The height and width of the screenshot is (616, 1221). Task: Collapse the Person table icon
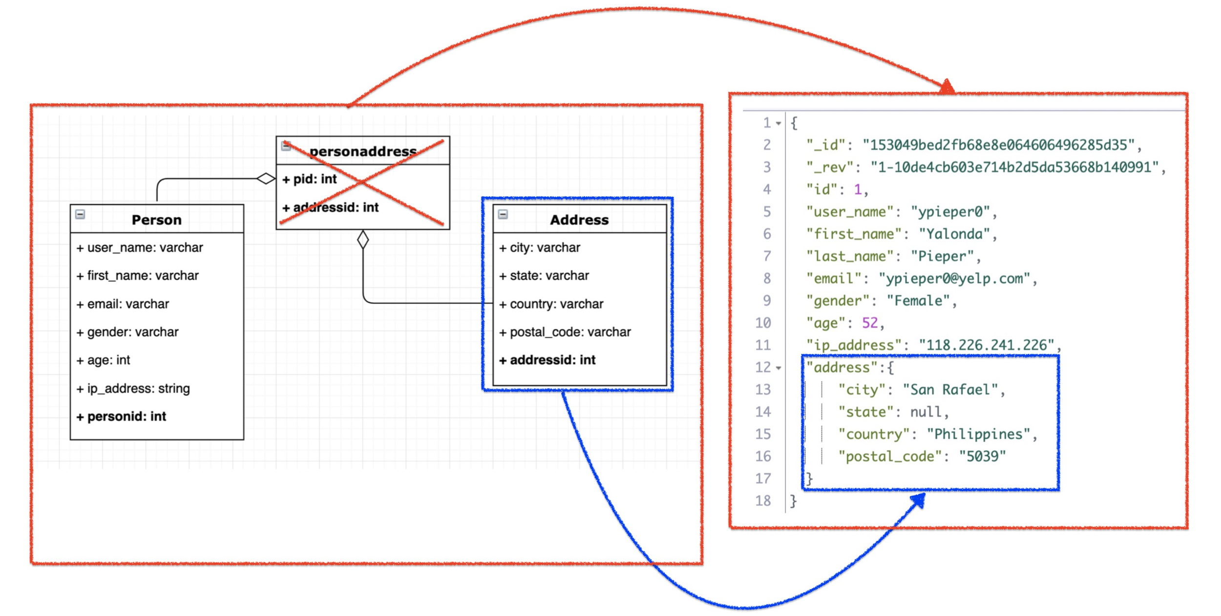[80, 214]
